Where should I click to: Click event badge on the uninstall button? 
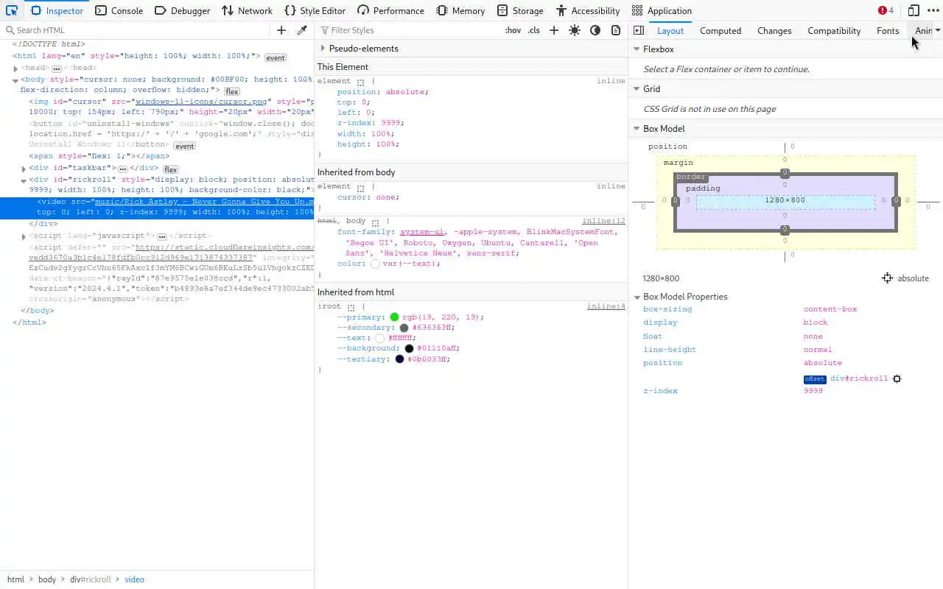pyautogui.click(x=184, y=147)
